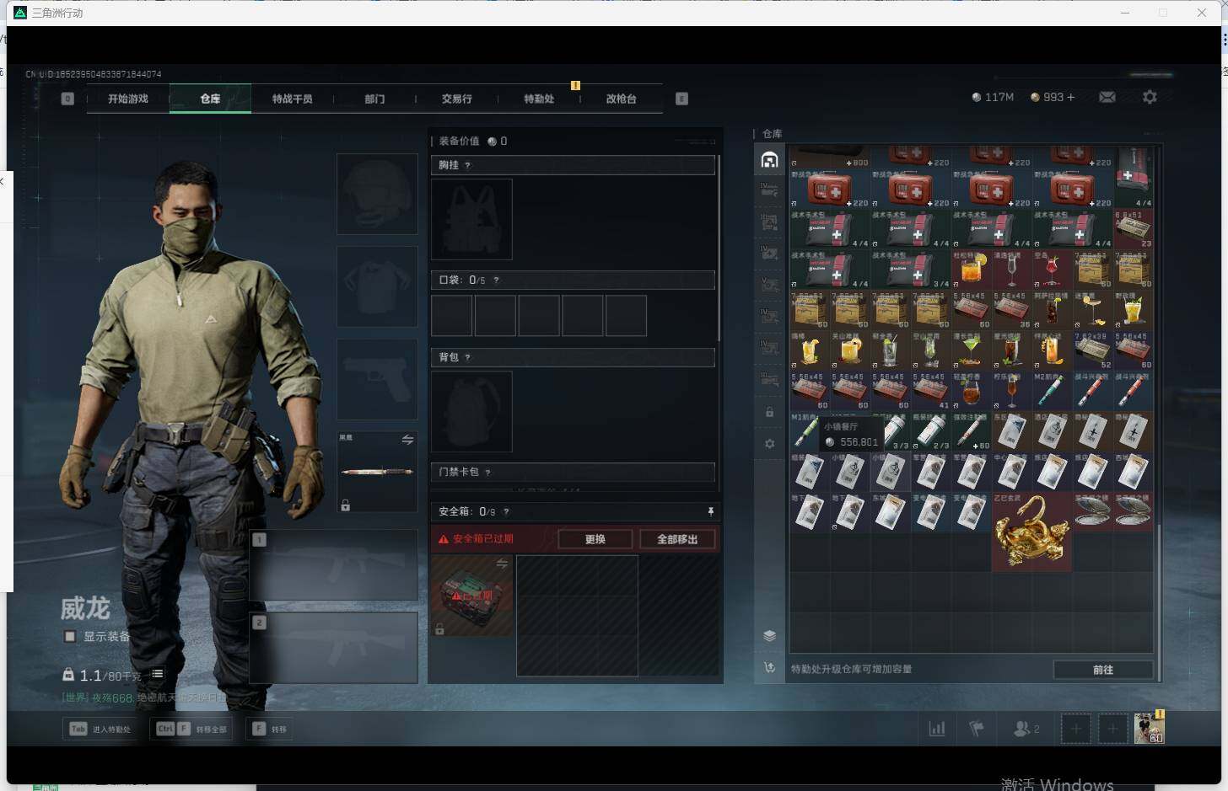Click the empty backpack slot
The height and width of the screenshot is (791, 1228).
(x=471, y=412)
